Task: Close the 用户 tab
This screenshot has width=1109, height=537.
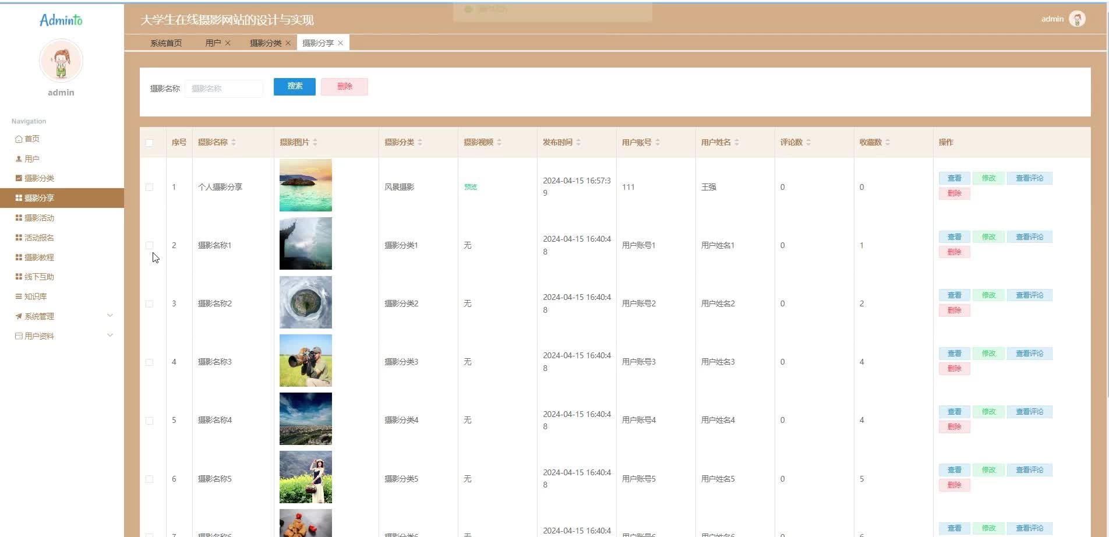Action: pos(228,43)
